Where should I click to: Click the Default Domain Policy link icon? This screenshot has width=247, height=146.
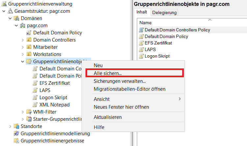coord(29,33)
